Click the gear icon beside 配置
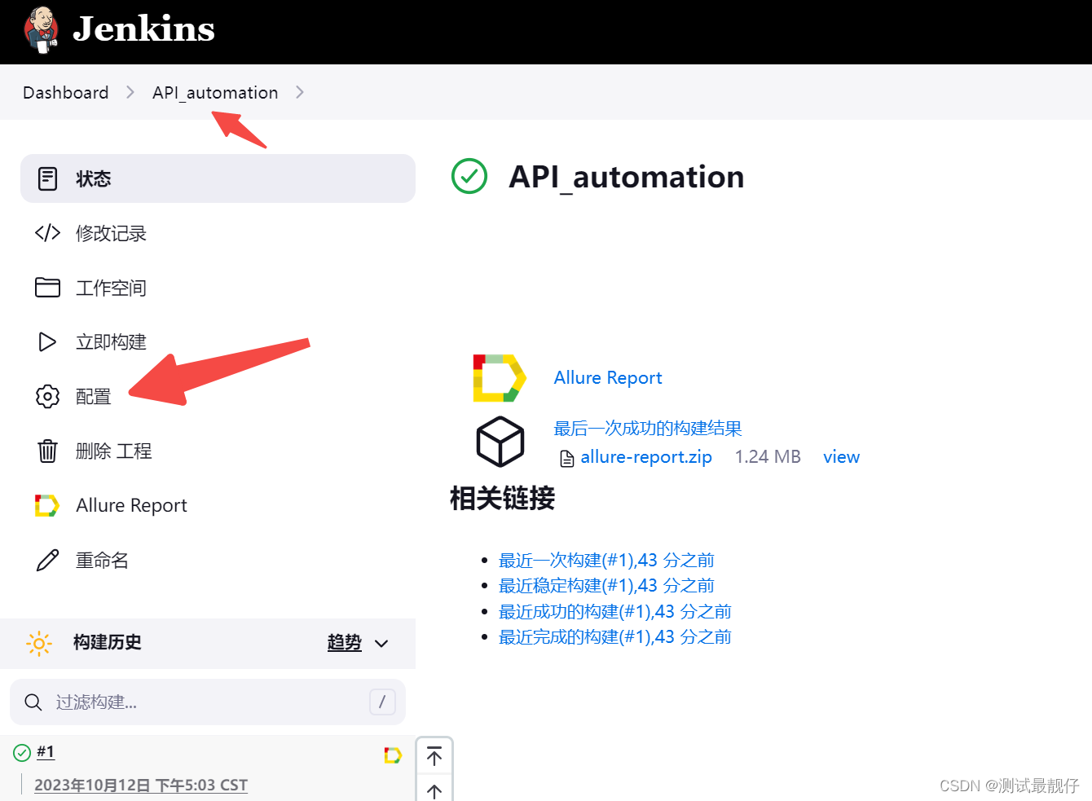The width and height of the screenshot is (1092, 801). tap(47, 396)
